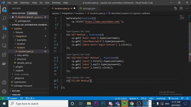Open Photoshop from the taskbar
The image size is (191, 107).
point(103,103)
